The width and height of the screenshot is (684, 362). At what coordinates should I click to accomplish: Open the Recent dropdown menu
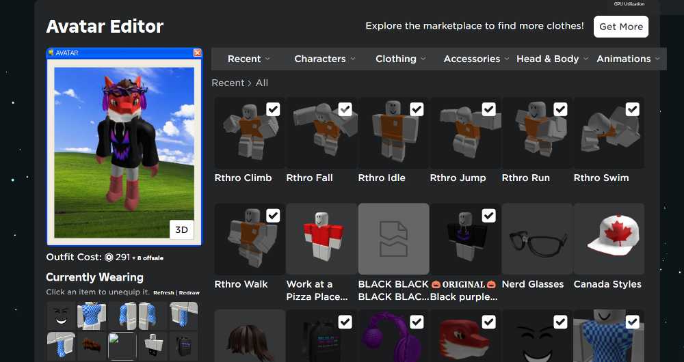[x=249, y=59]
